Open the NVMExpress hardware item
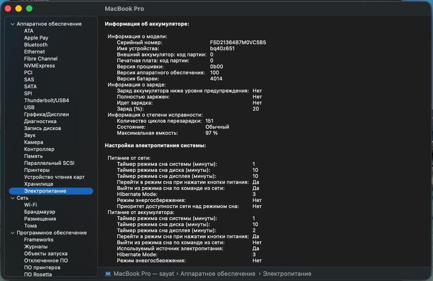433x281 pixels. click(39, 65)
